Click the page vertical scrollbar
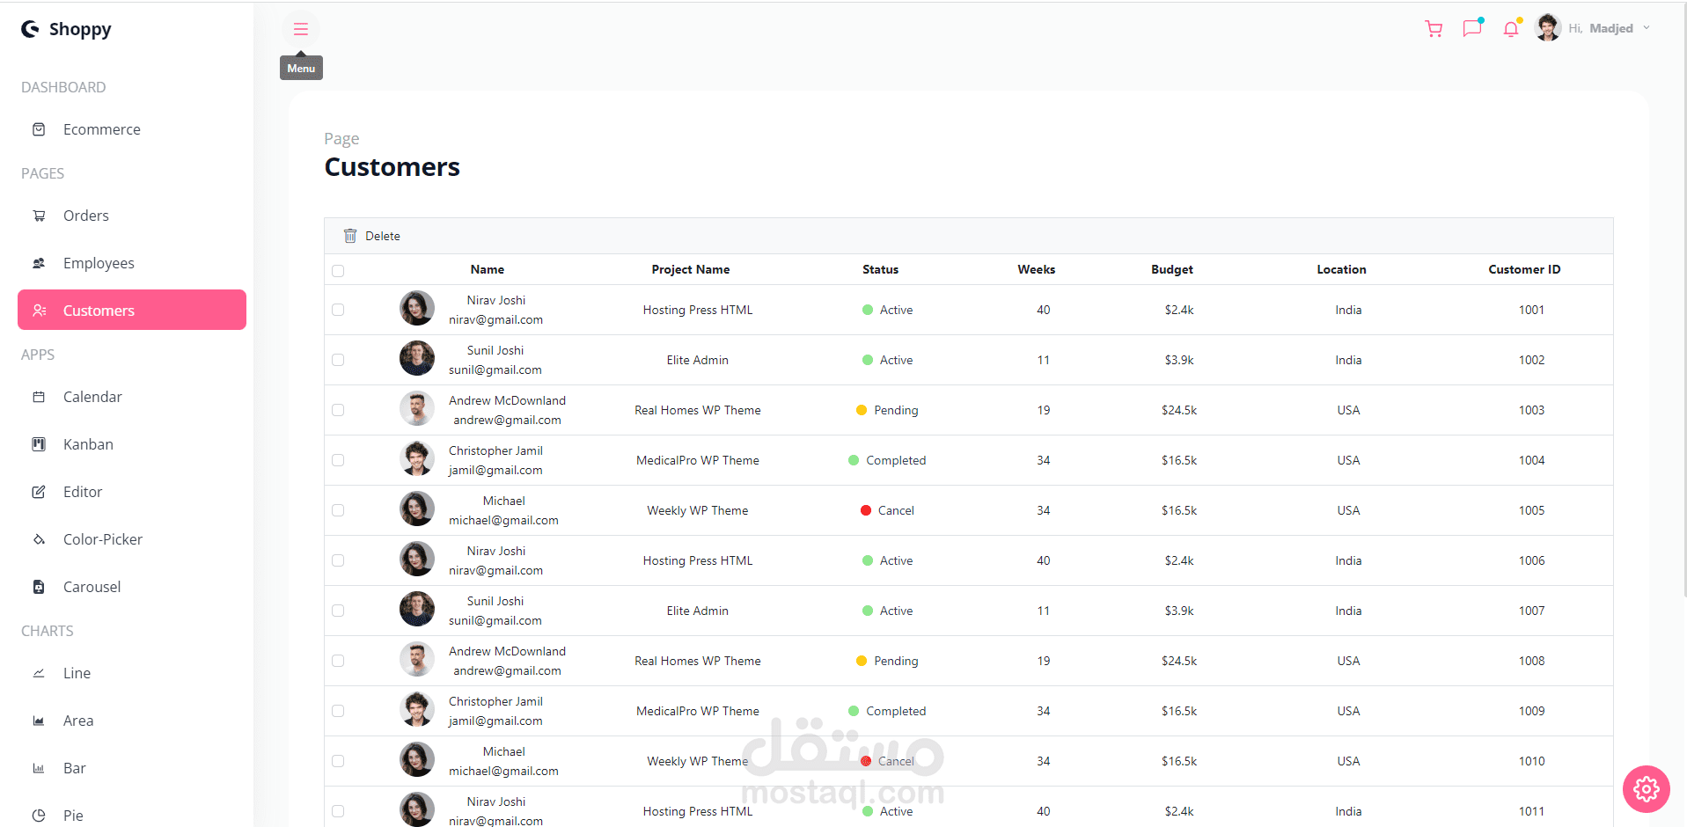This screenshot has height=827, width=1687. pos(1683,299)
